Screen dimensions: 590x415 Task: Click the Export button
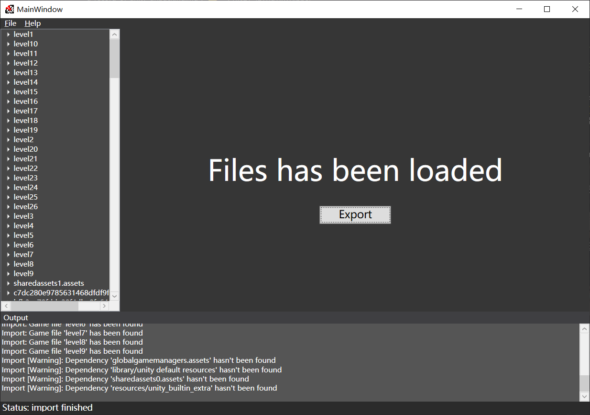pyautogui.click(x=355, y=215)
